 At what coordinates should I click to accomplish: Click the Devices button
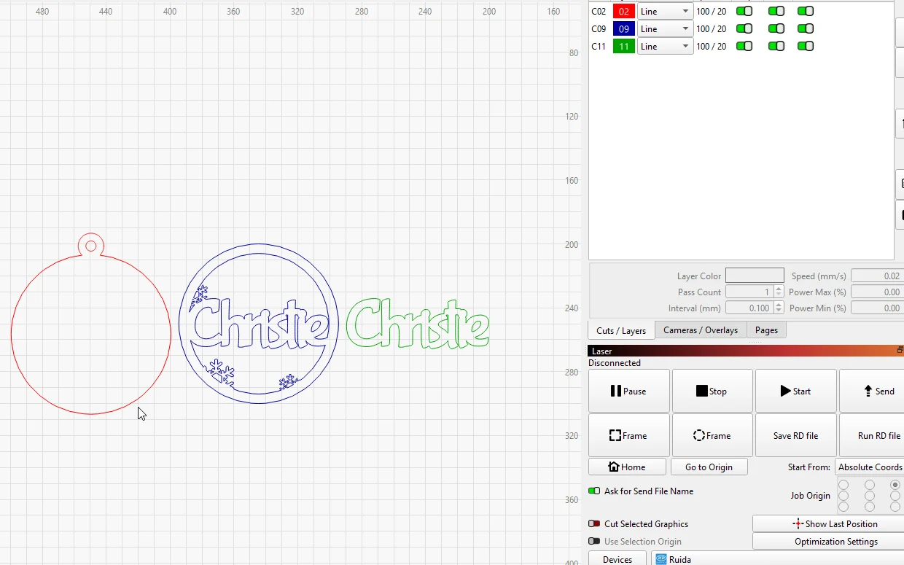[x=617, y=559]
